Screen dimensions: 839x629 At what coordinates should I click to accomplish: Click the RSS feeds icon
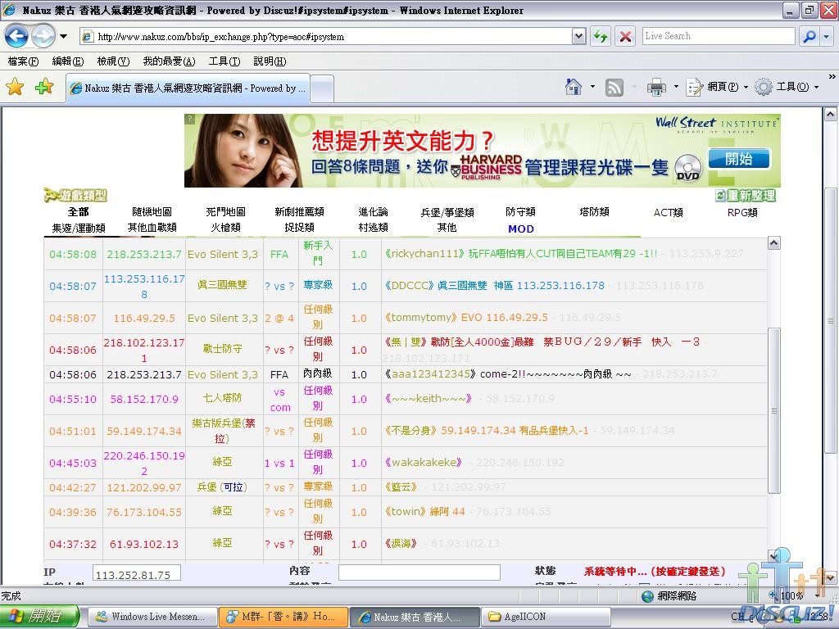pos(614,87)
